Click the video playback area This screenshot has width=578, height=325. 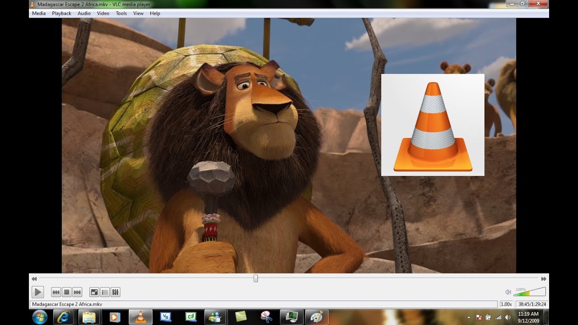(289, 145)
